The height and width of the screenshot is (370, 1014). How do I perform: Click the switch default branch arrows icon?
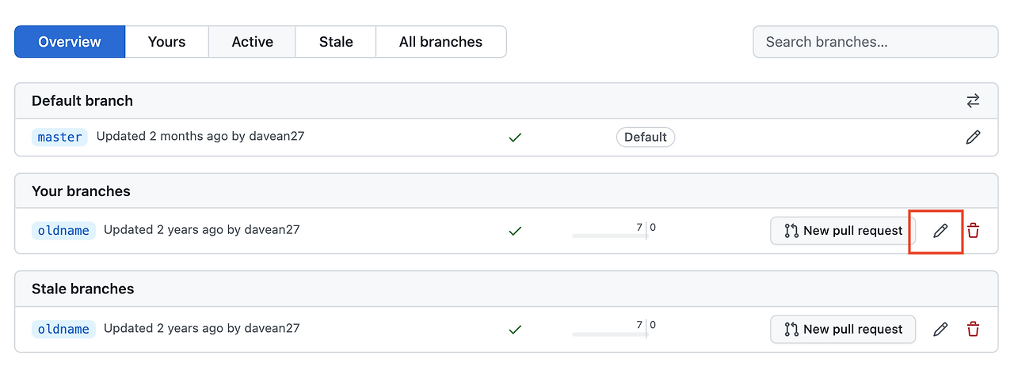pyautogui.click(x=973, y=100)
